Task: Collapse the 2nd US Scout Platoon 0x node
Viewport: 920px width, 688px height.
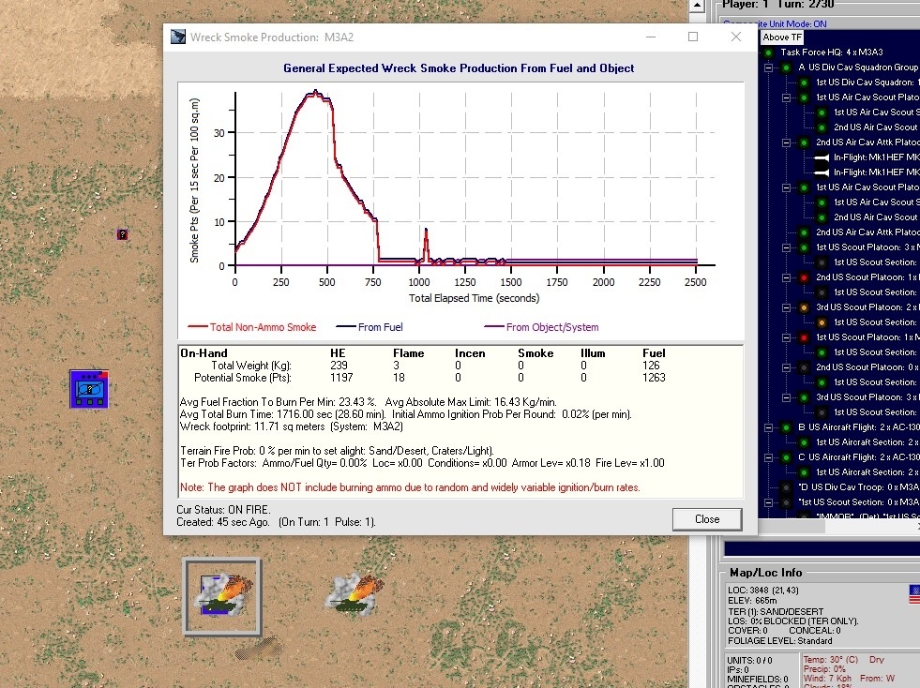Action: tap(786, 367)
